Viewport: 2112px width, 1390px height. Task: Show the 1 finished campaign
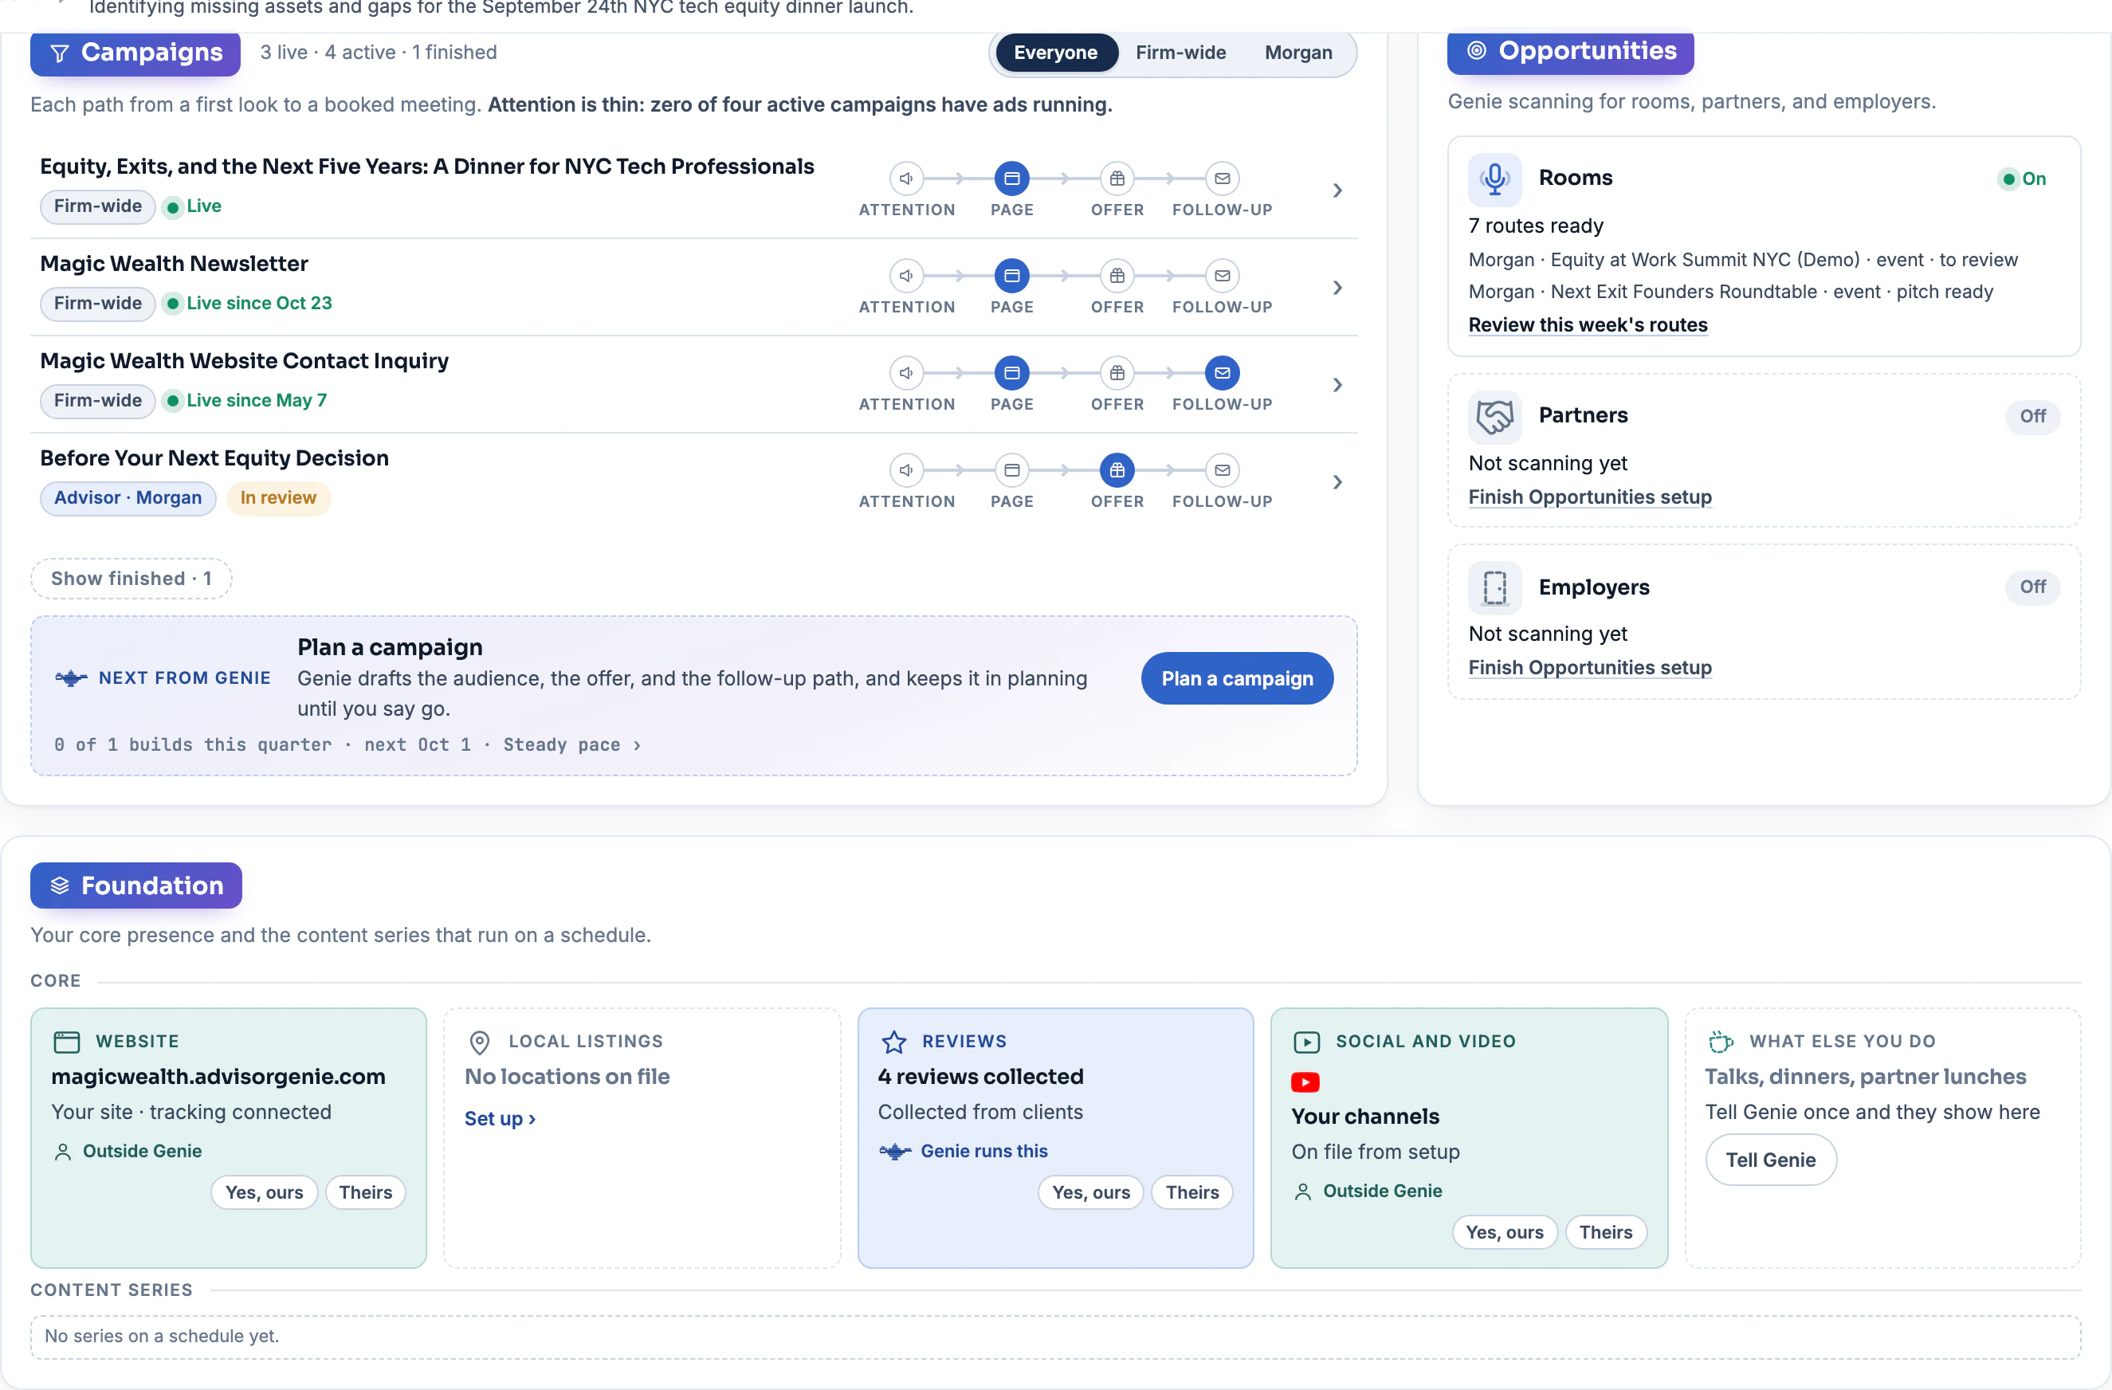click(132, 579)
